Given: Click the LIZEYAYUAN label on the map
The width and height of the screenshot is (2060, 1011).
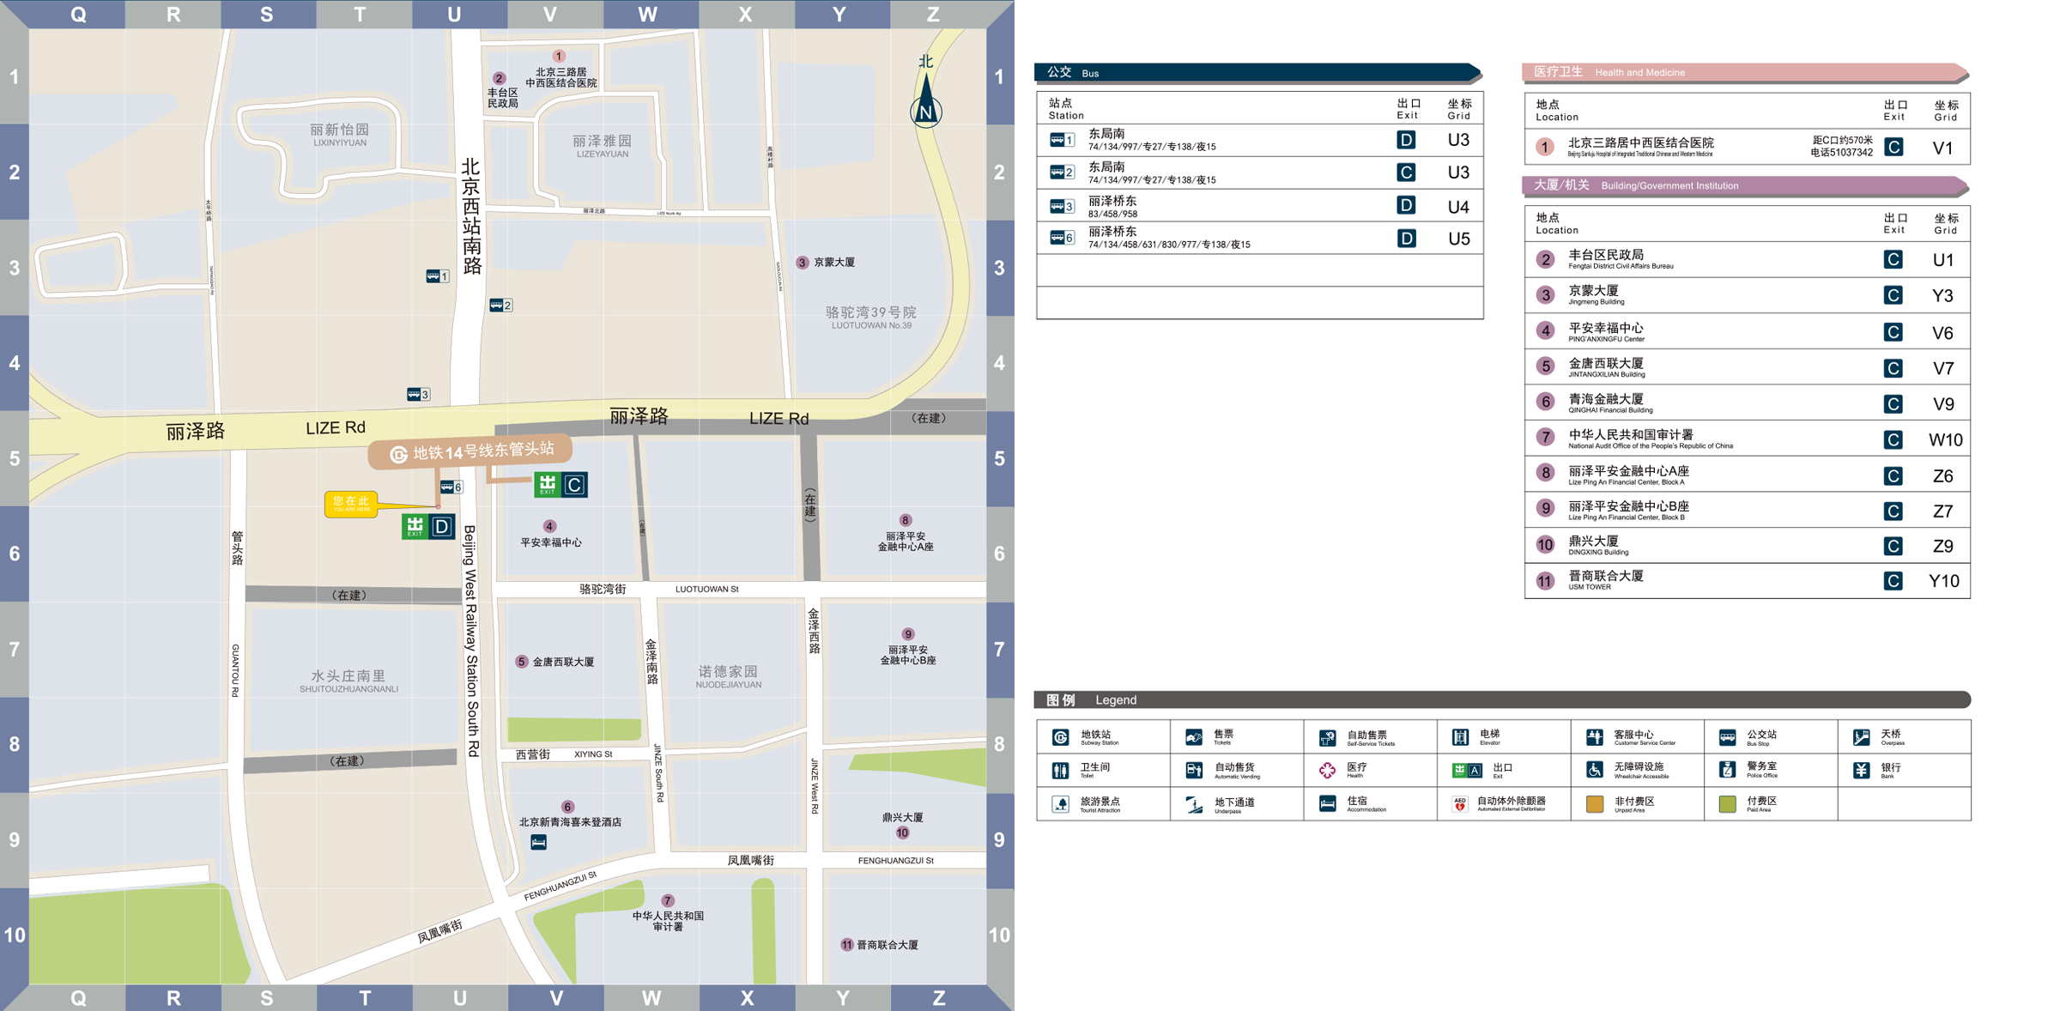Looking at the screenshot, I should [x=603, y=154].
